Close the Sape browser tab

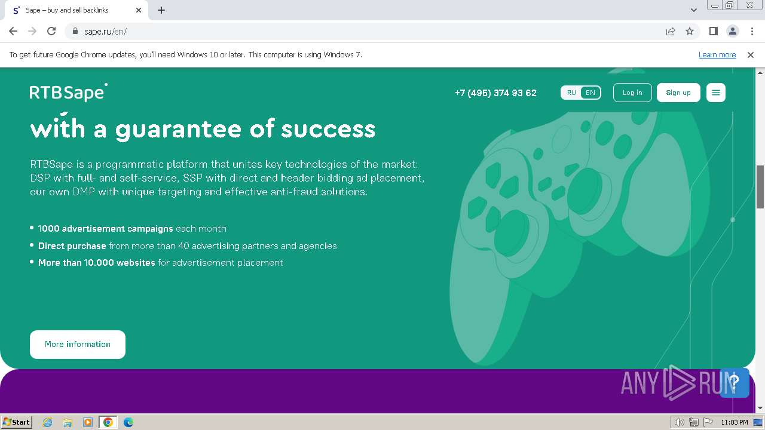[139, 10]
